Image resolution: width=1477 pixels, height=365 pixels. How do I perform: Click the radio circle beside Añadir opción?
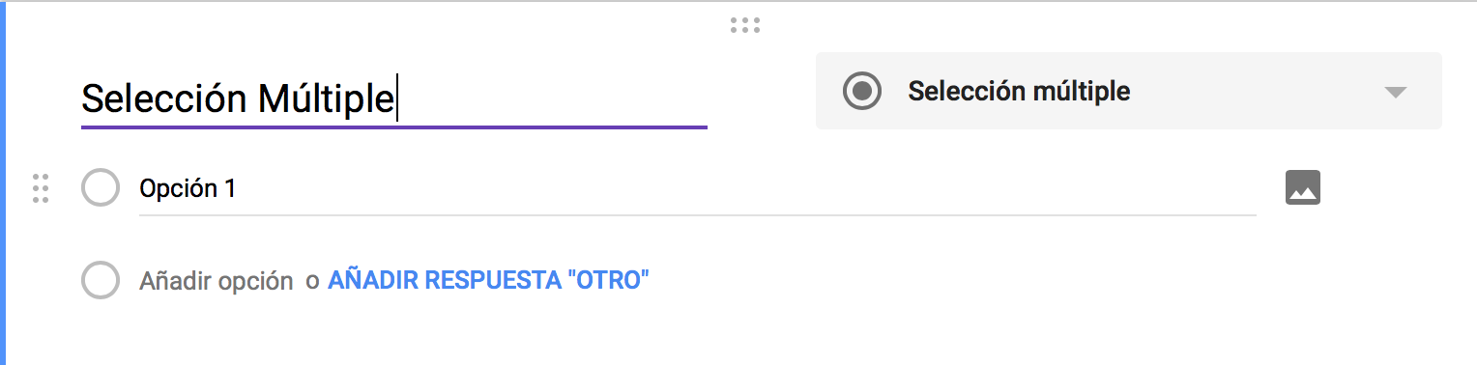(101, 281)
